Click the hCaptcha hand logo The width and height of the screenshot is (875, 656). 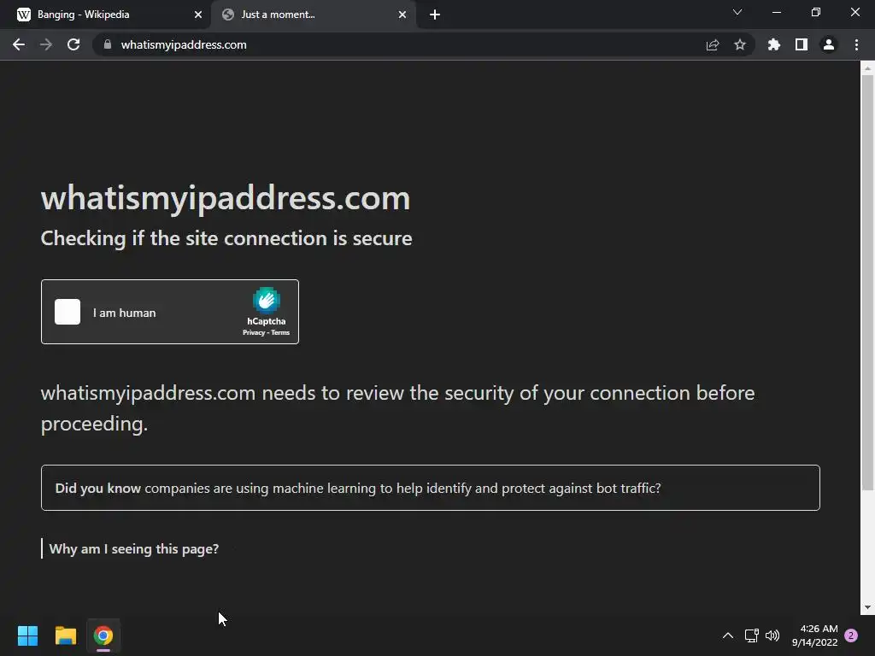tap(267, 300)
